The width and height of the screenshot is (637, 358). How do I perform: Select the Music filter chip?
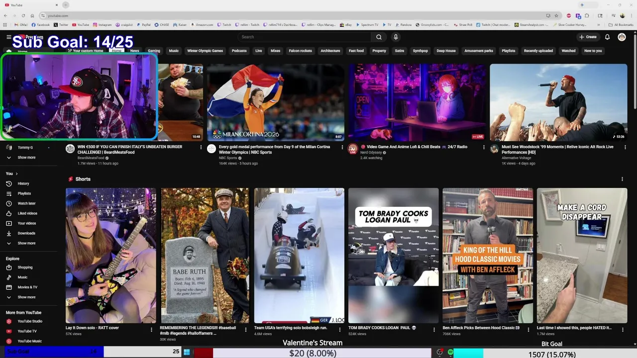[x=174, y=51]
